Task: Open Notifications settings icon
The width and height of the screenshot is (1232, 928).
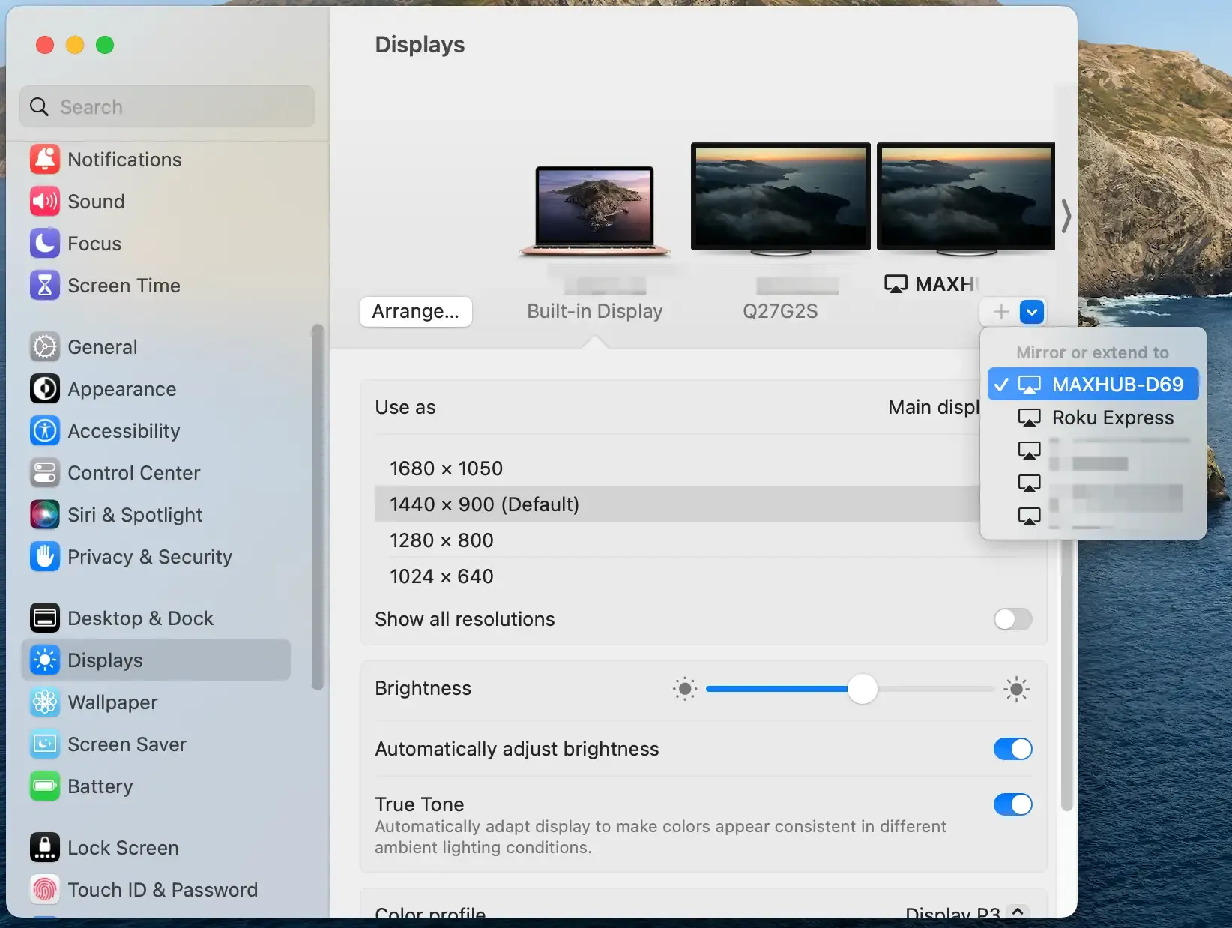Action: coord(45,160)
